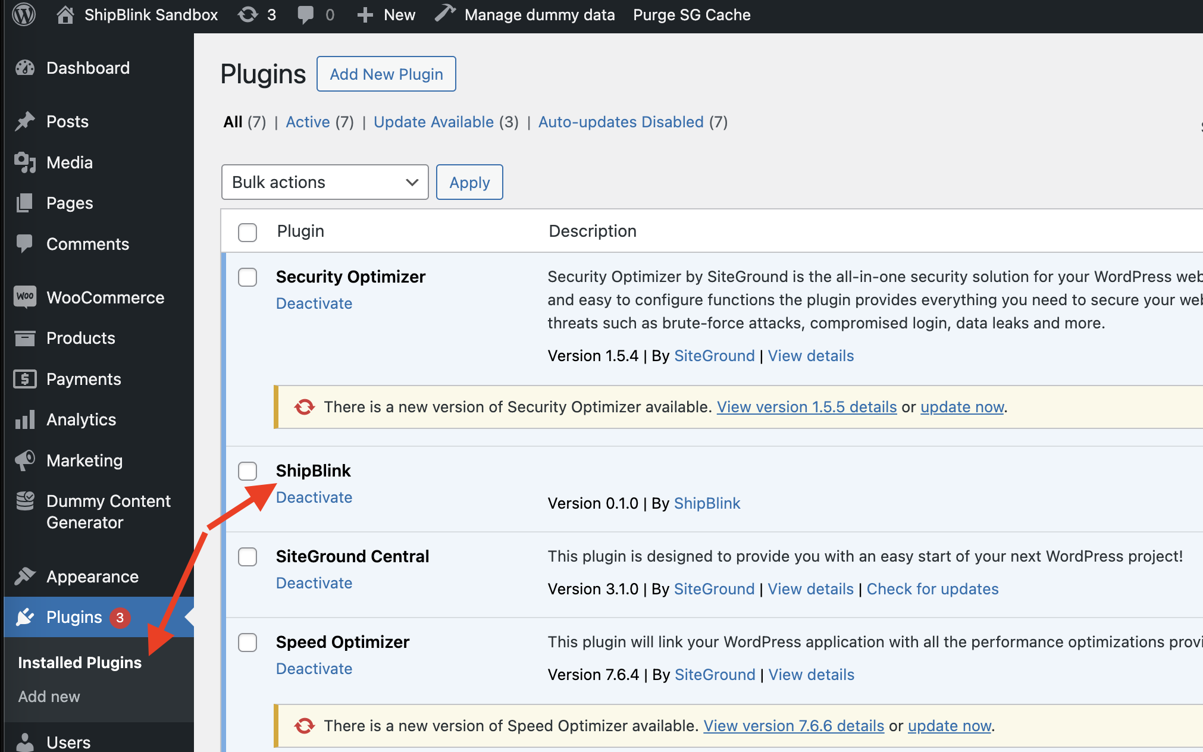Filter by Auto-updates Disabled
The image size is (1203, 752).
(x=621, y=122)
